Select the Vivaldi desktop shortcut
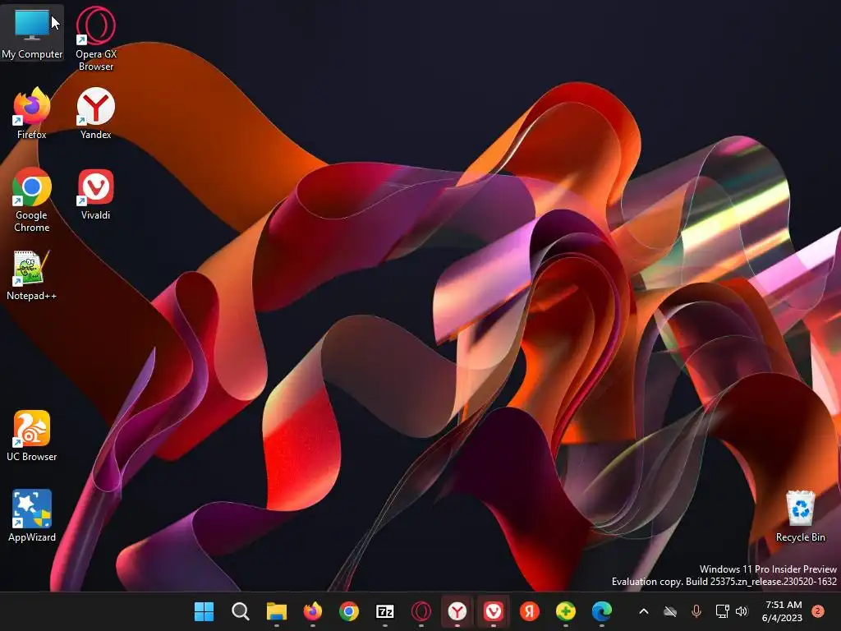841x631 pixels. point(96,194)
